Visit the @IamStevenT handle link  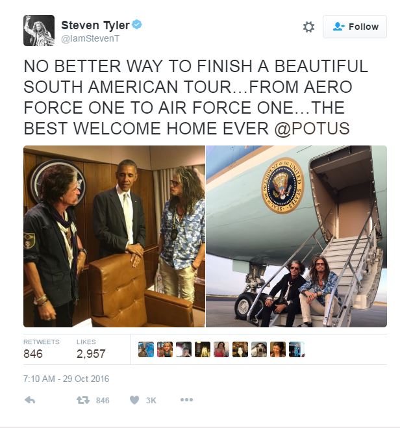pos(90,38)
